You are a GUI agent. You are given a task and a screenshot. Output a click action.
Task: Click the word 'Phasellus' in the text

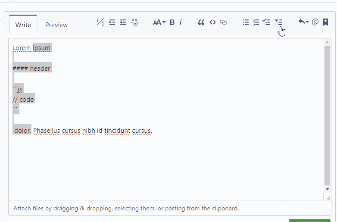(x=47, y=131)
